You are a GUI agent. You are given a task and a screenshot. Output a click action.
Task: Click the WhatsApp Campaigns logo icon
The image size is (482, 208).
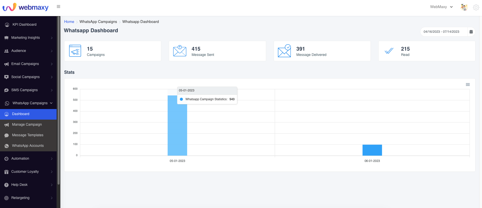[7, 103]
